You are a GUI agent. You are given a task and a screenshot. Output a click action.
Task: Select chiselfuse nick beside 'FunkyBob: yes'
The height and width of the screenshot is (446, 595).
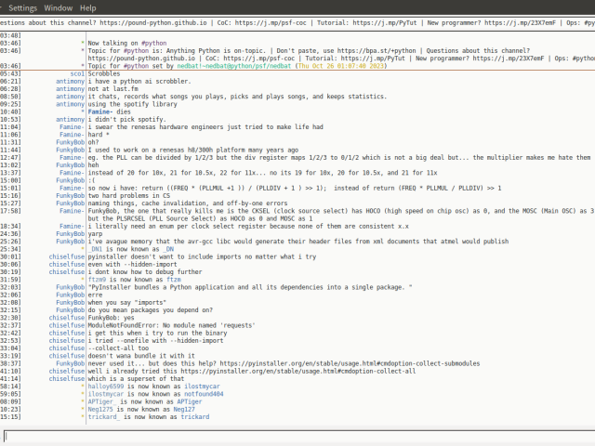pyautogui.click(x=67, y=318)
